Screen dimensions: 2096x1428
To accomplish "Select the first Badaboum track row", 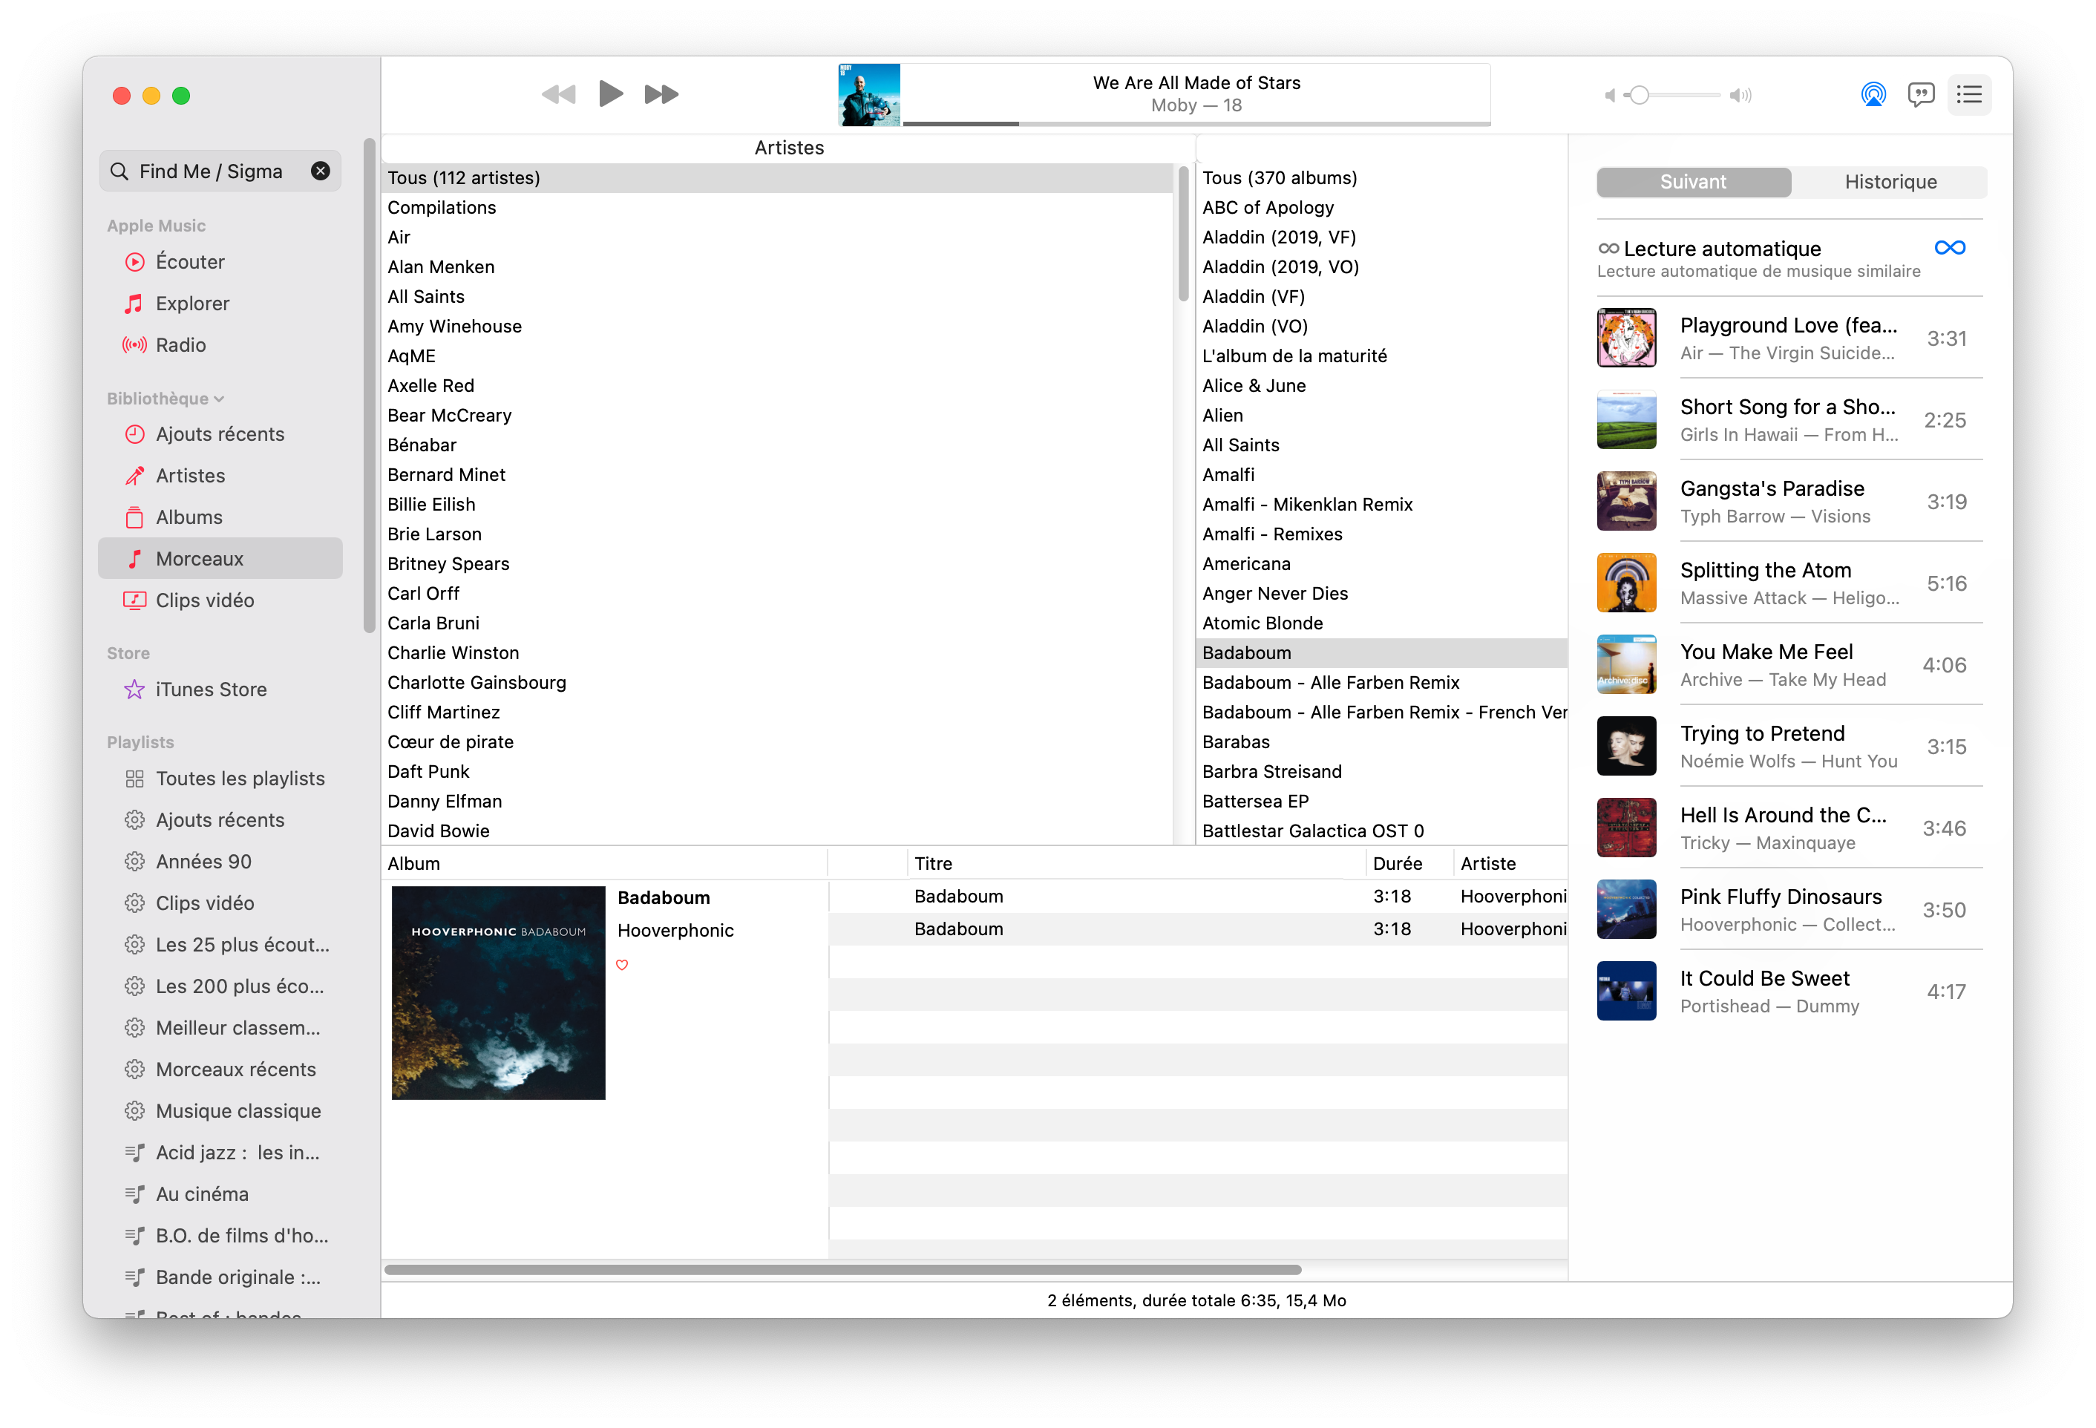I will coord(1198,896).
